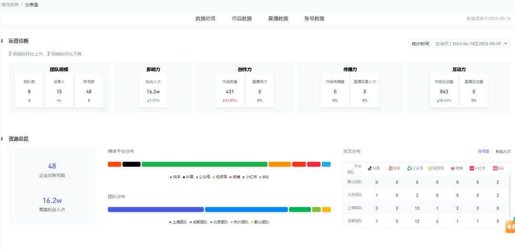
Task: Click the 覆盖粉丝人次 value 16.2w
Action: (x=52, y=201)
